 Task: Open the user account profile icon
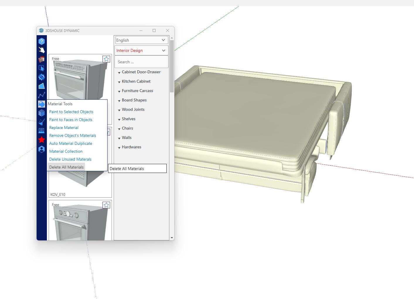[x=42, y=149]
